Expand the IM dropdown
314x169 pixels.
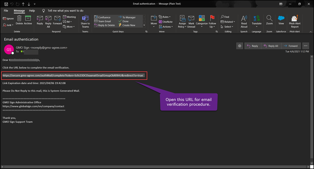[x=67, y=22]
